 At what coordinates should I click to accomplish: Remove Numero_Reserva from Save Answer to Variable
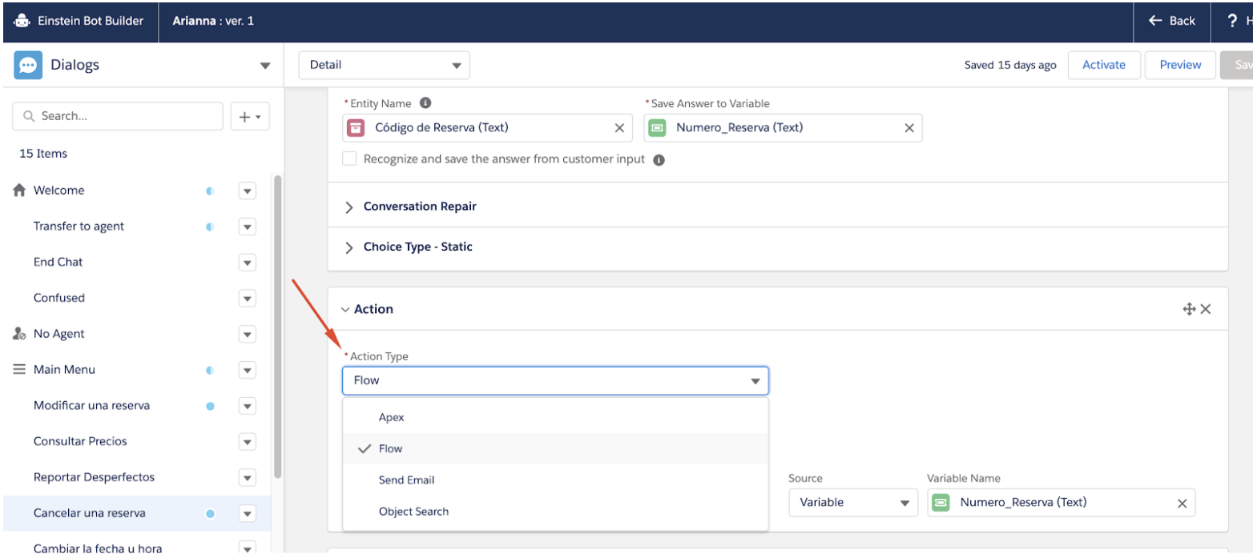point(909,128)
